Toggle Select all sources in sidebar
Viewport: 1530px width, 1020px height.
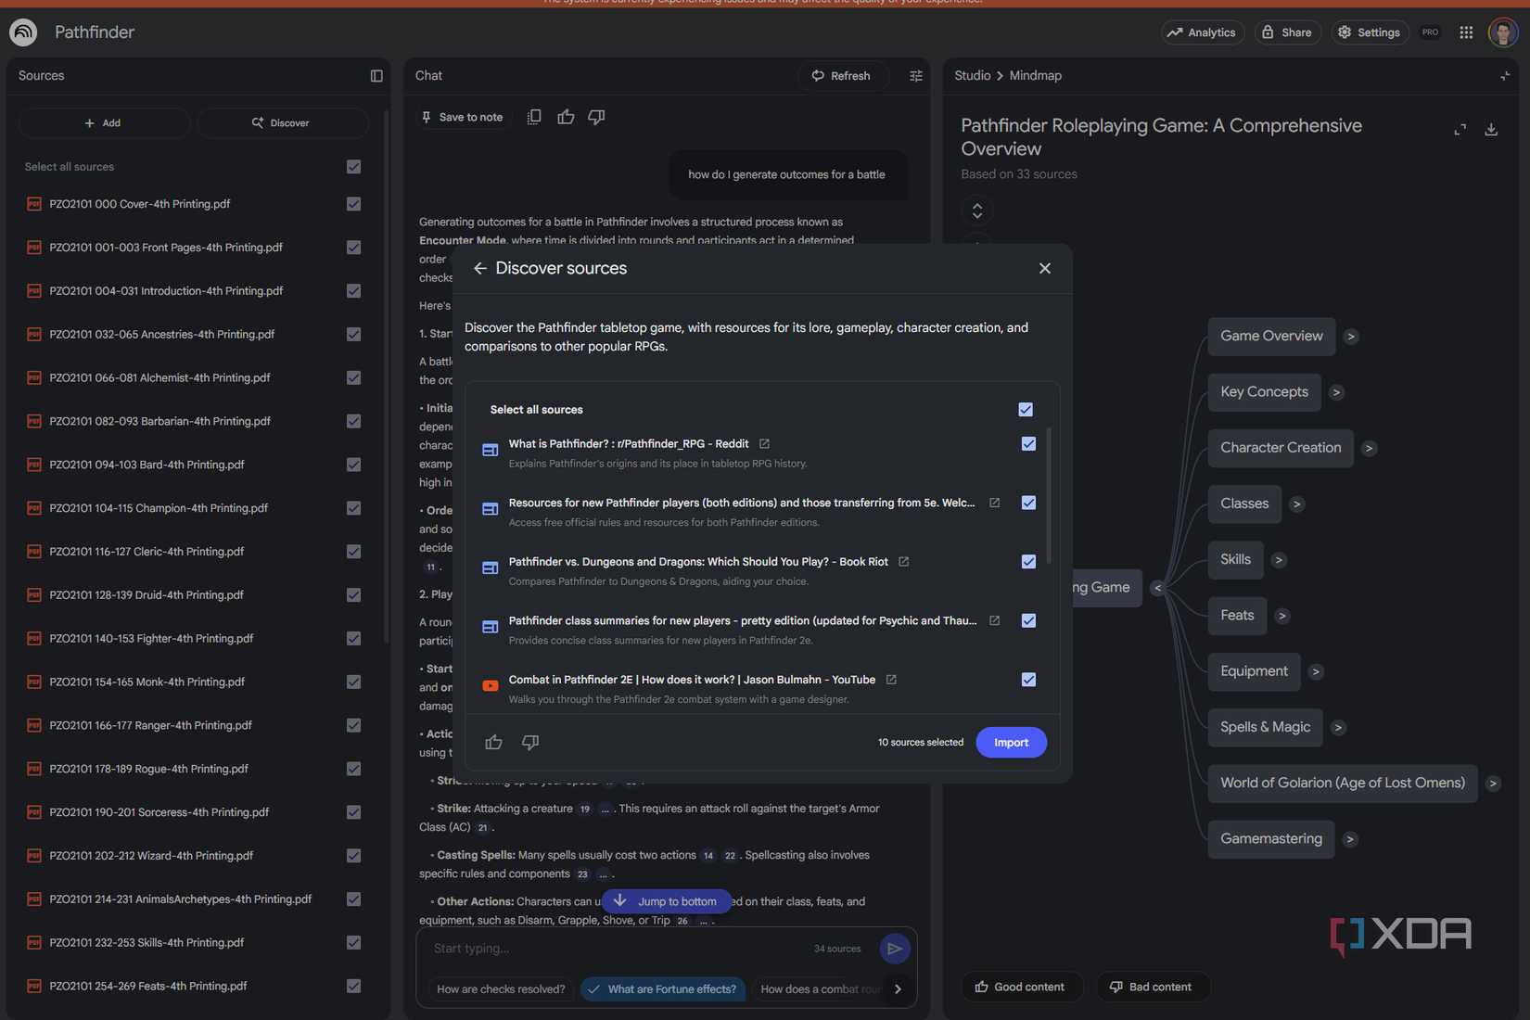click(x=353, y=167)
